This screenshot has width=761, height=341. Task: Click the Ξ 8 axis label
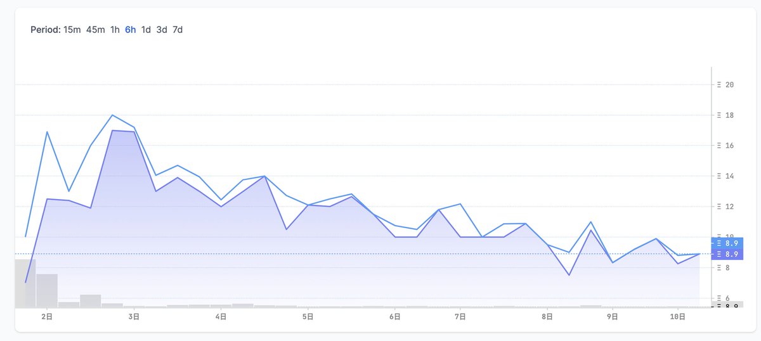click(723, 267)
